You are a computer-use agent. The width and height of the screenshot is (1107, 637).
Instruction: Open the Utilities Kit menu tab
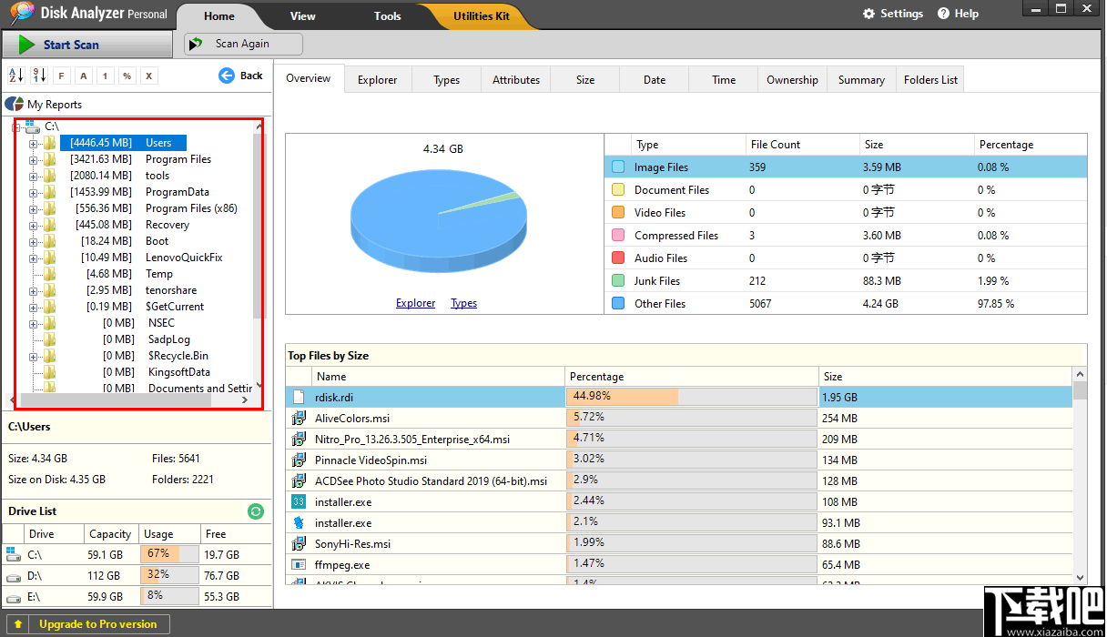coord(482,15)
